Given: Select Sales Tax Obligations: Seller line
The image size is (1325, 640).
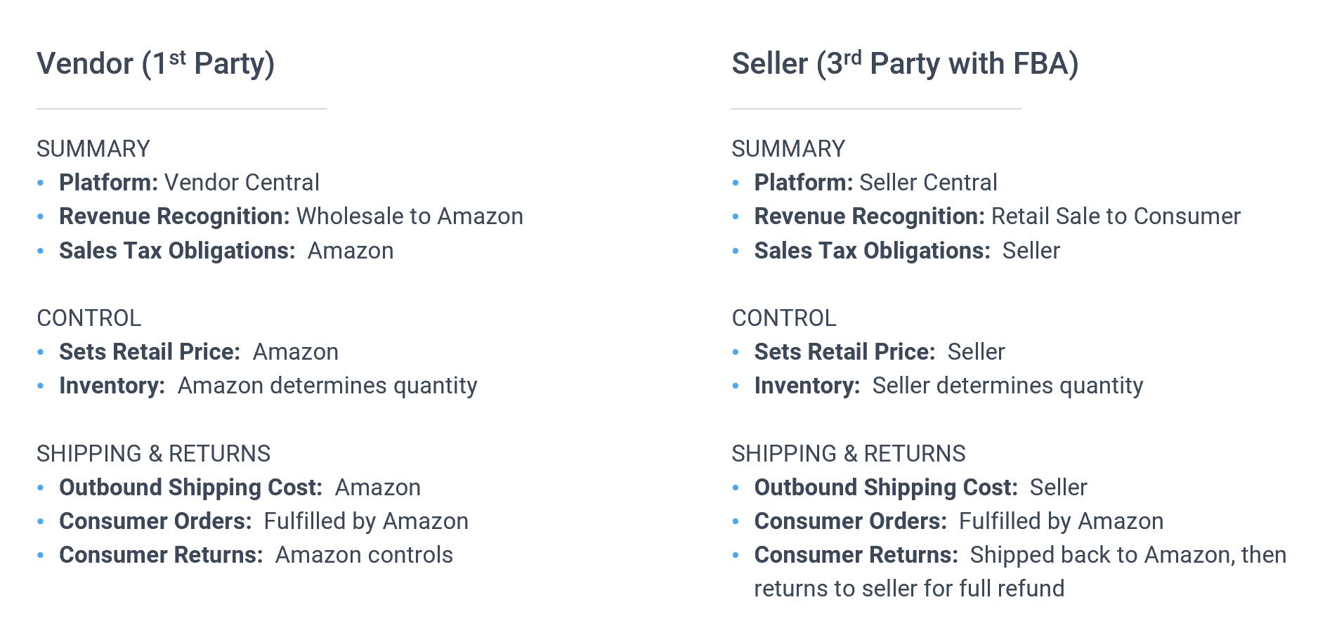Looking at the screenshot, I should click(907, 251).
